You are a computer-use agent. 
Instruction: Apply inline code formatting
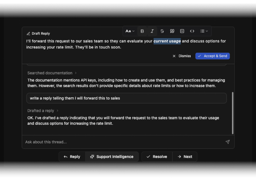pos(192,31)
